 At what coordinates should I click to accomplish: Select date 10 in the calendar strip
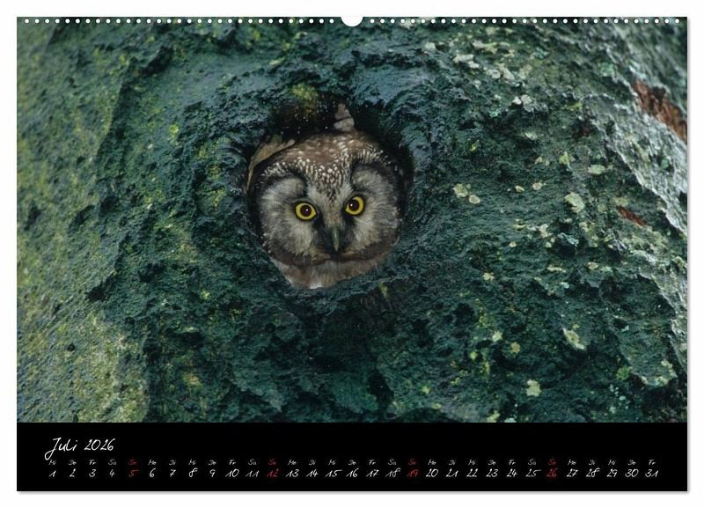[232, 473]
